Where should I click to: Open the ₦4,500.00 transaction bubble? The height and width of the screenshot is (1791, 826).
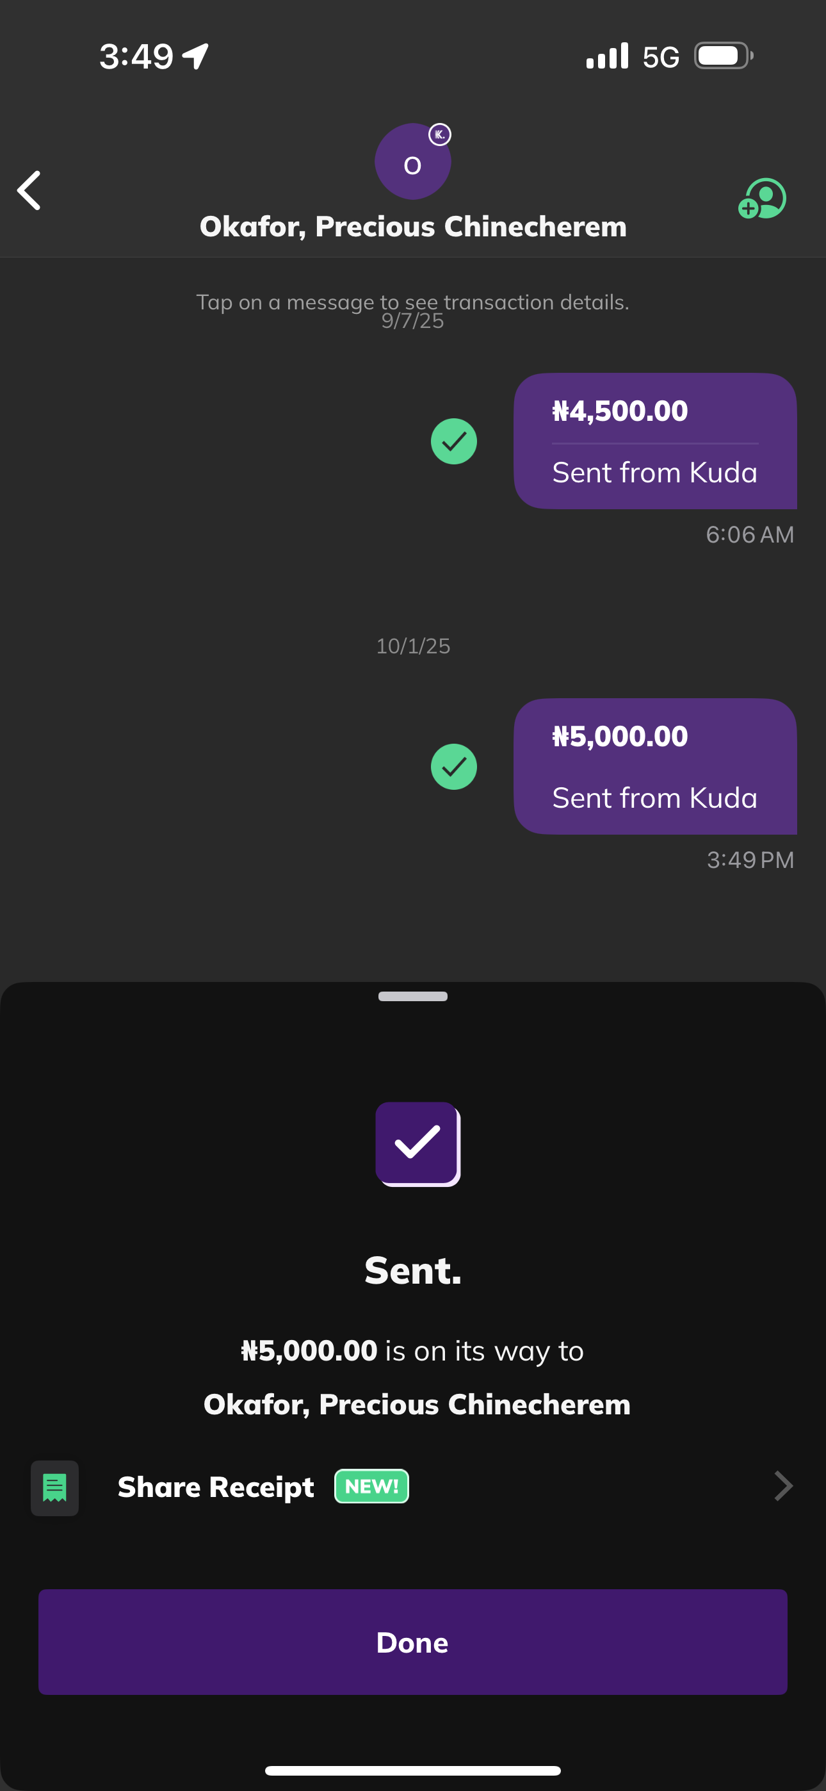654,441
